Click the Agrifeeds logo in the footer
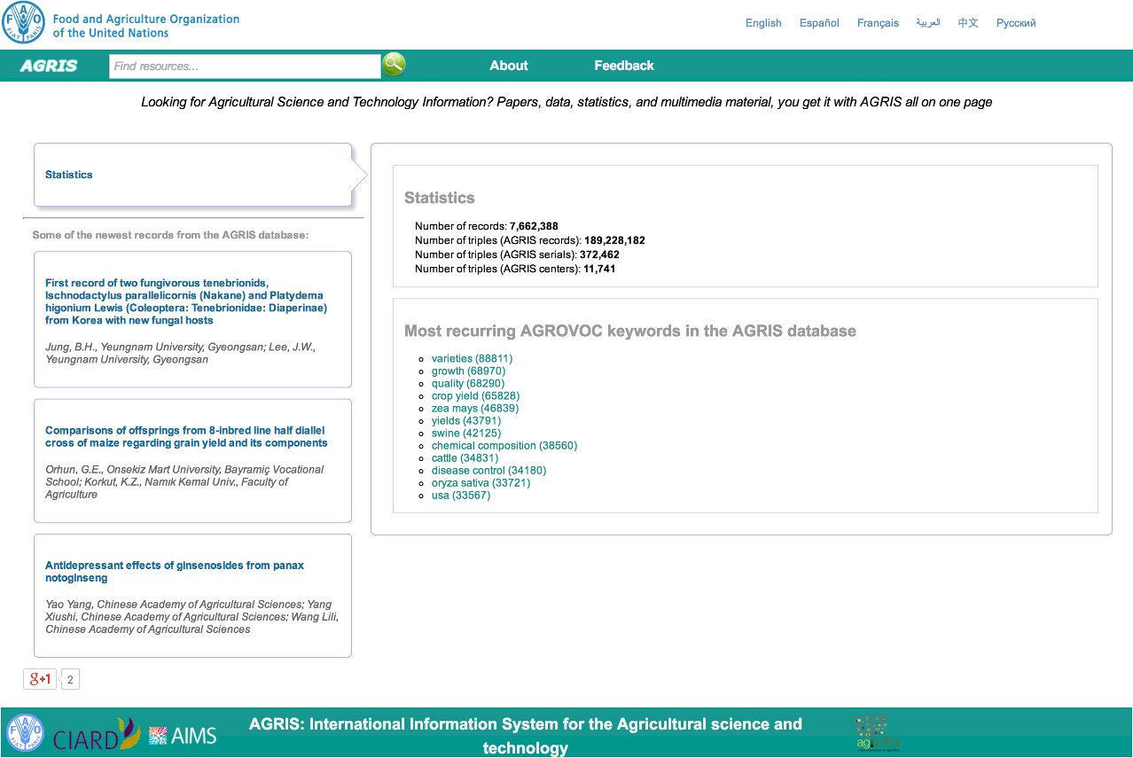The height and width of the screenshot is (758, 1133). pyautogui.click(x=878, y=733)
